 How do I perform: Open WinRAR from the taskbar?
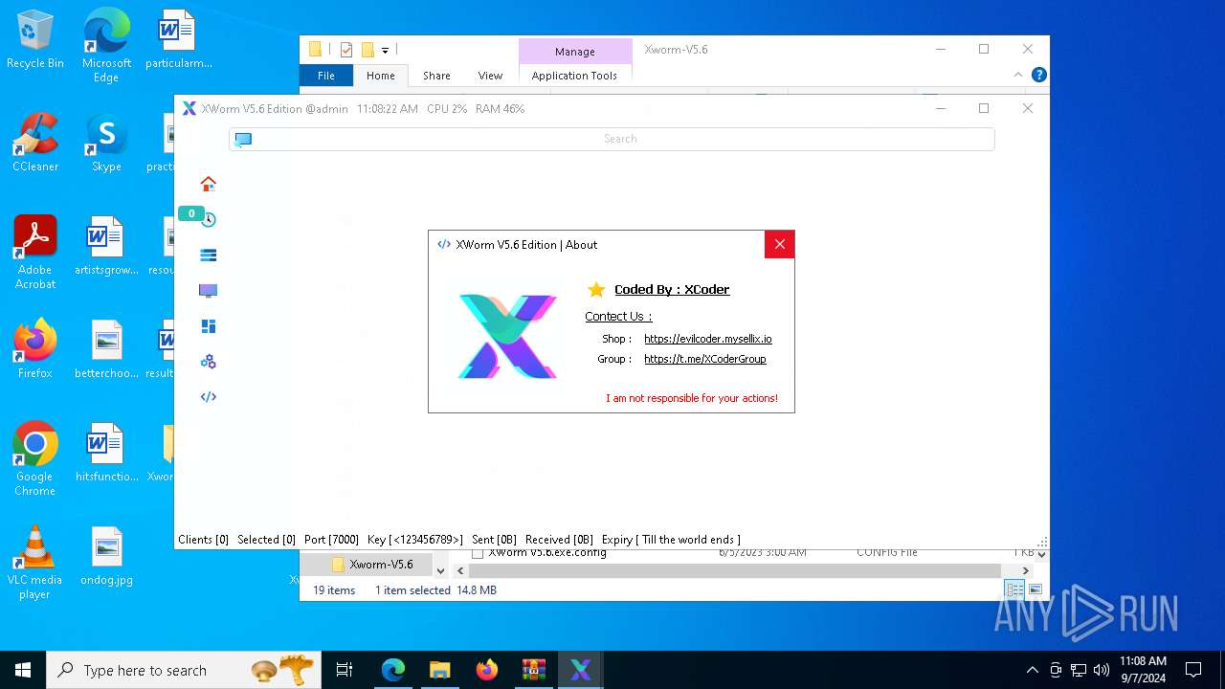[534, 670]
